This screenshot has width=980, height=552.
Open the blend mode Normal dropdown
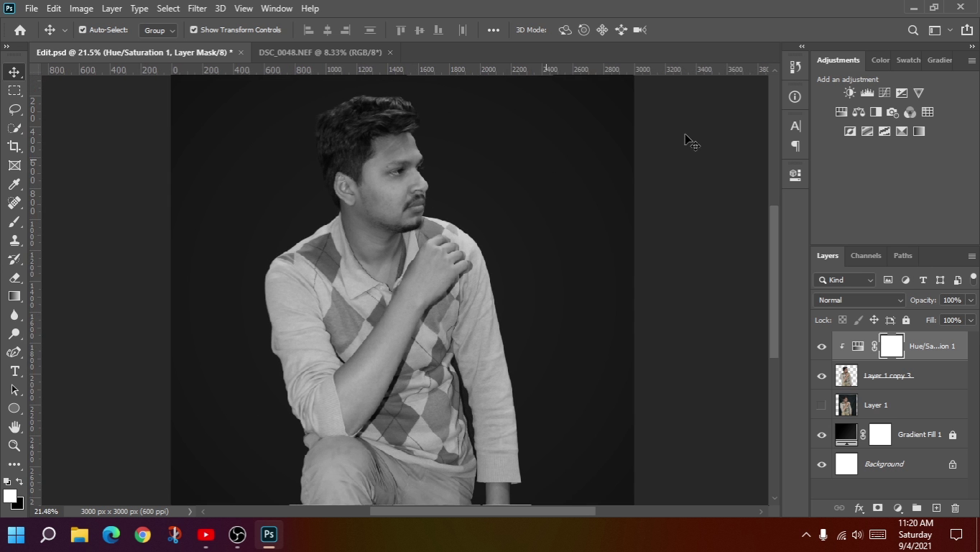point(859,300)
